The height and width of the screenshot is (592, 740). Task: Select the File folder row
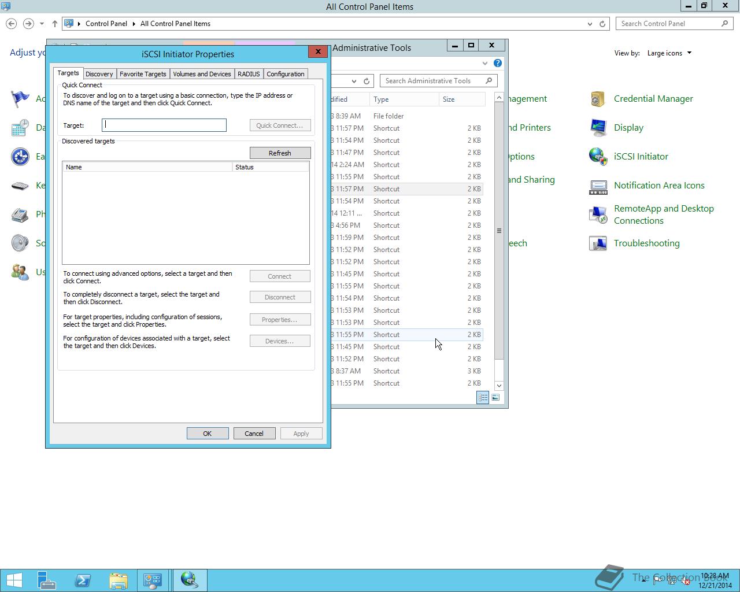[406, 116]
